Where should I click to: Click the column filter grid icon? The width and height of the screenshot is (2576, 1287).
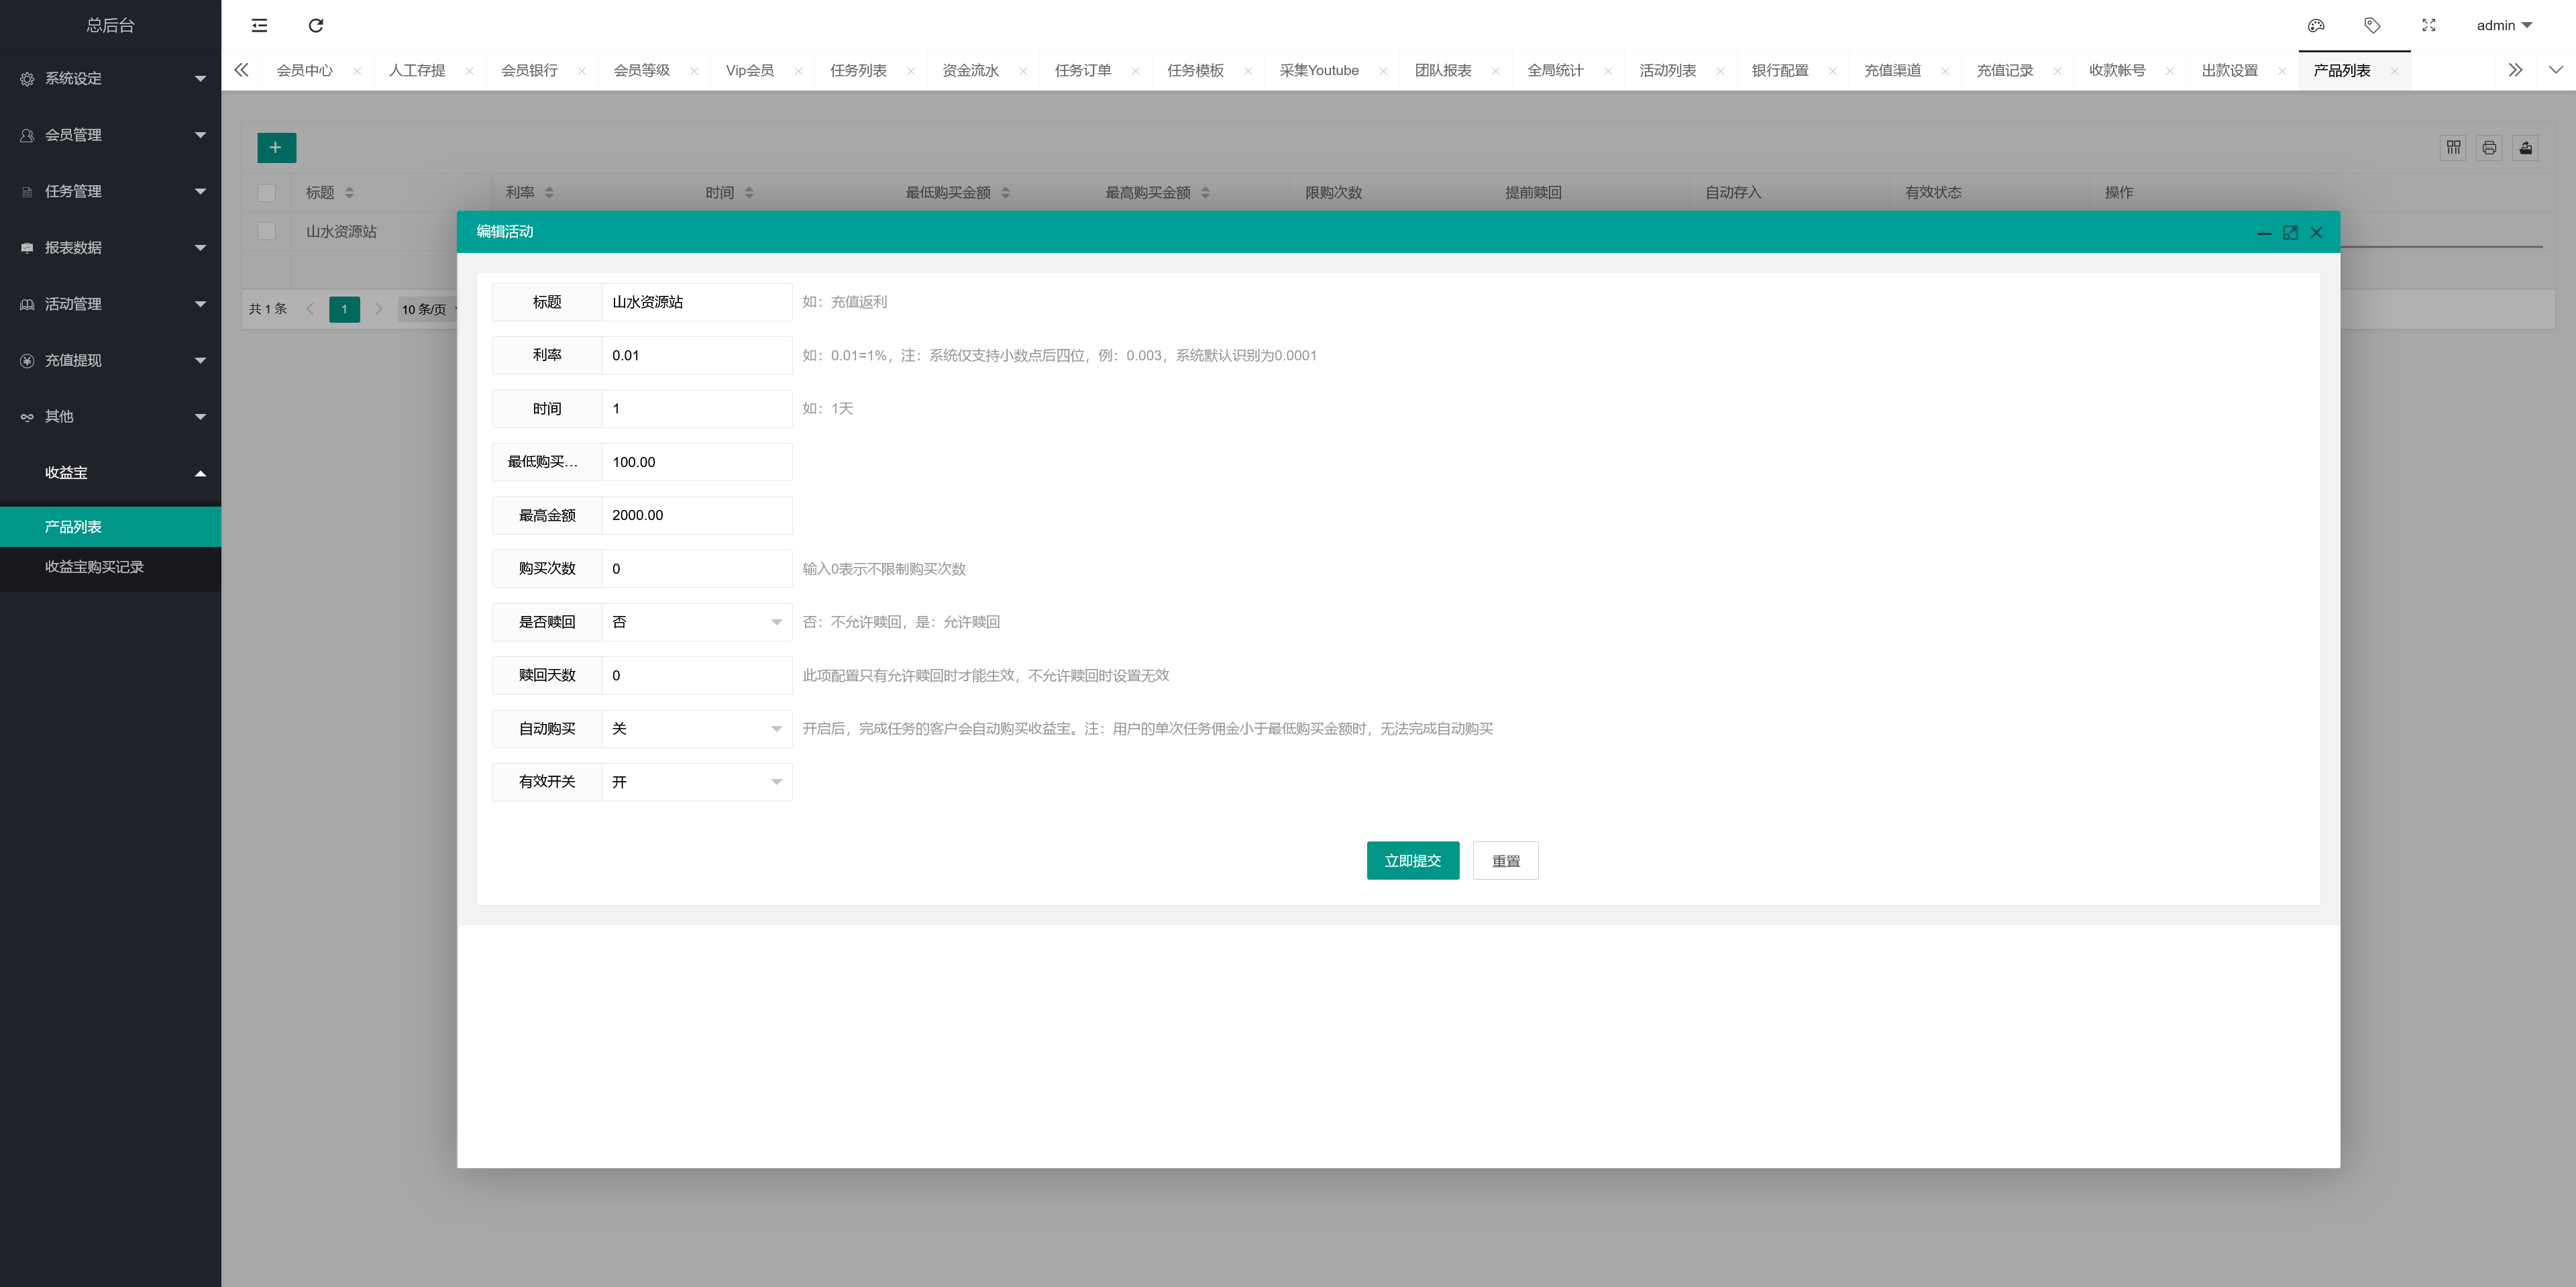(x=2453, y=148)
